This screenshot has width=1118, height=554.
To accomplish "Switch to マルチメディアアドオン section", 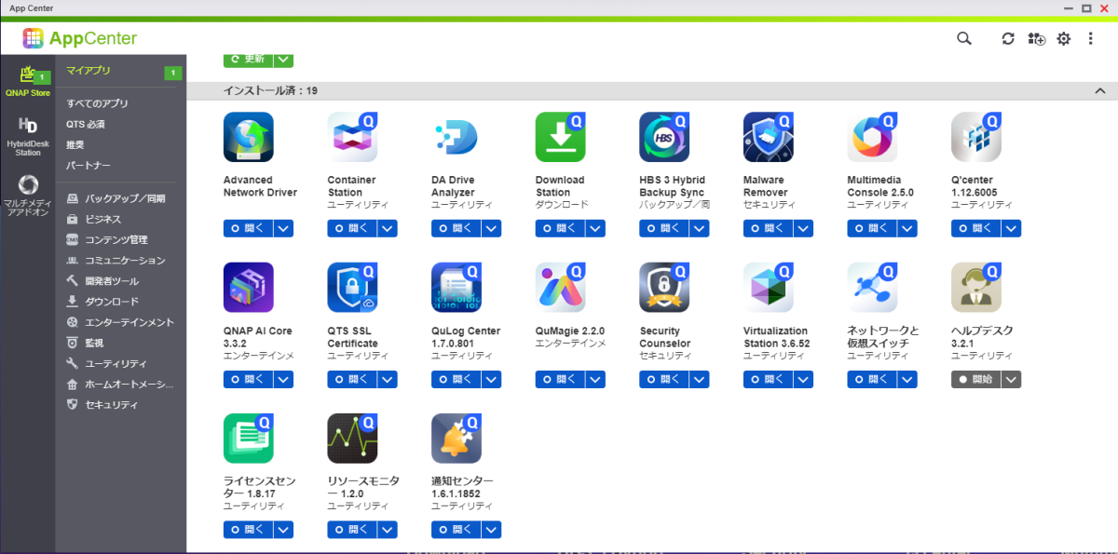I will (x=28, y=195).
